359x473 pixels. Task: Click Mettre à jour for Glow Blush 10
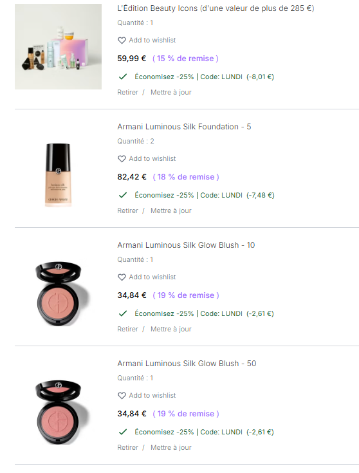tap(171, 329)
